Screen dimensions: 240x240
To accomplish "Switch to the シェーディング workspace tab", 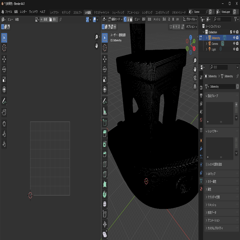I will coord(118,13).
